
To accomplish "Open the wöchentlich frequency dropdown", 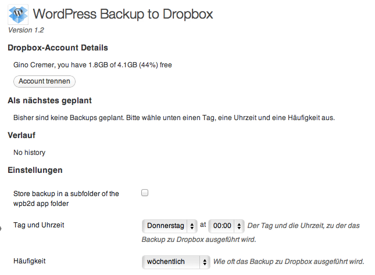I will [176, 262].
